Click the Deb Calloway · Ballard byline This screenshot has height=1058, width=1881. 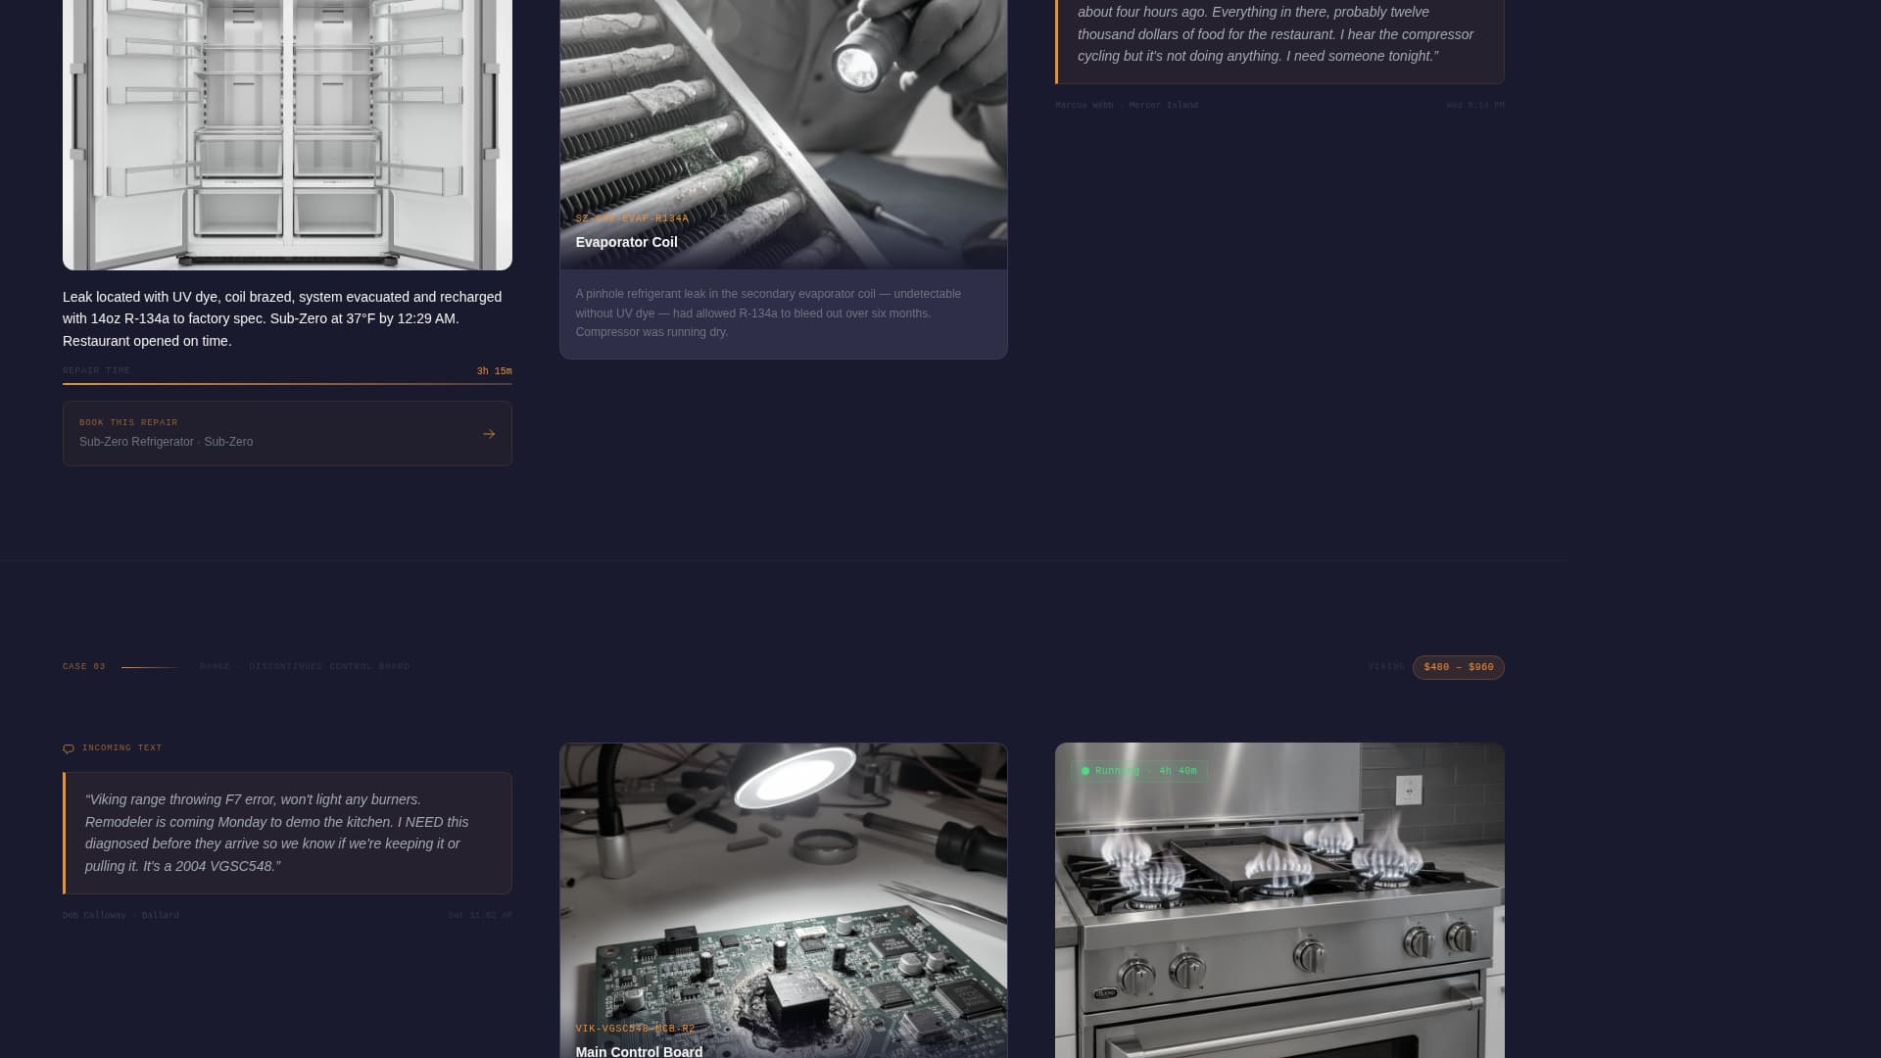pyautogui.click(x=121, y=916)
